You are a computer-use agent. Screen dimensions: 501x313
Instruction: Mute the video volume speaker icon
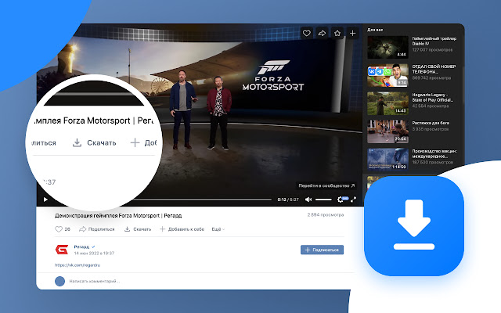click(308, 200)
